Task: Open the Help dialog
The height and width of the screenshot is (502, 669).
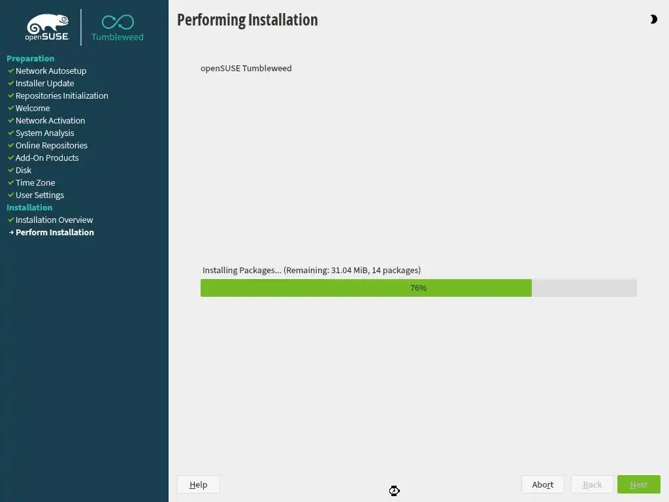Action: 199,484
